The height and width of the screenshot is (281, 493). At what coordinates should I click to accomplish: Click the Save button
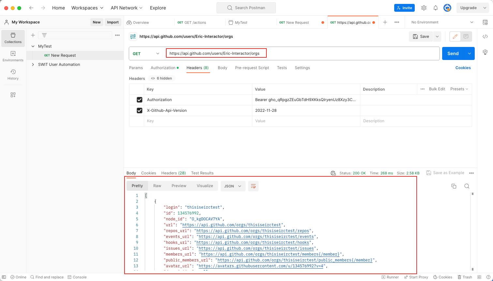(421, 37)
